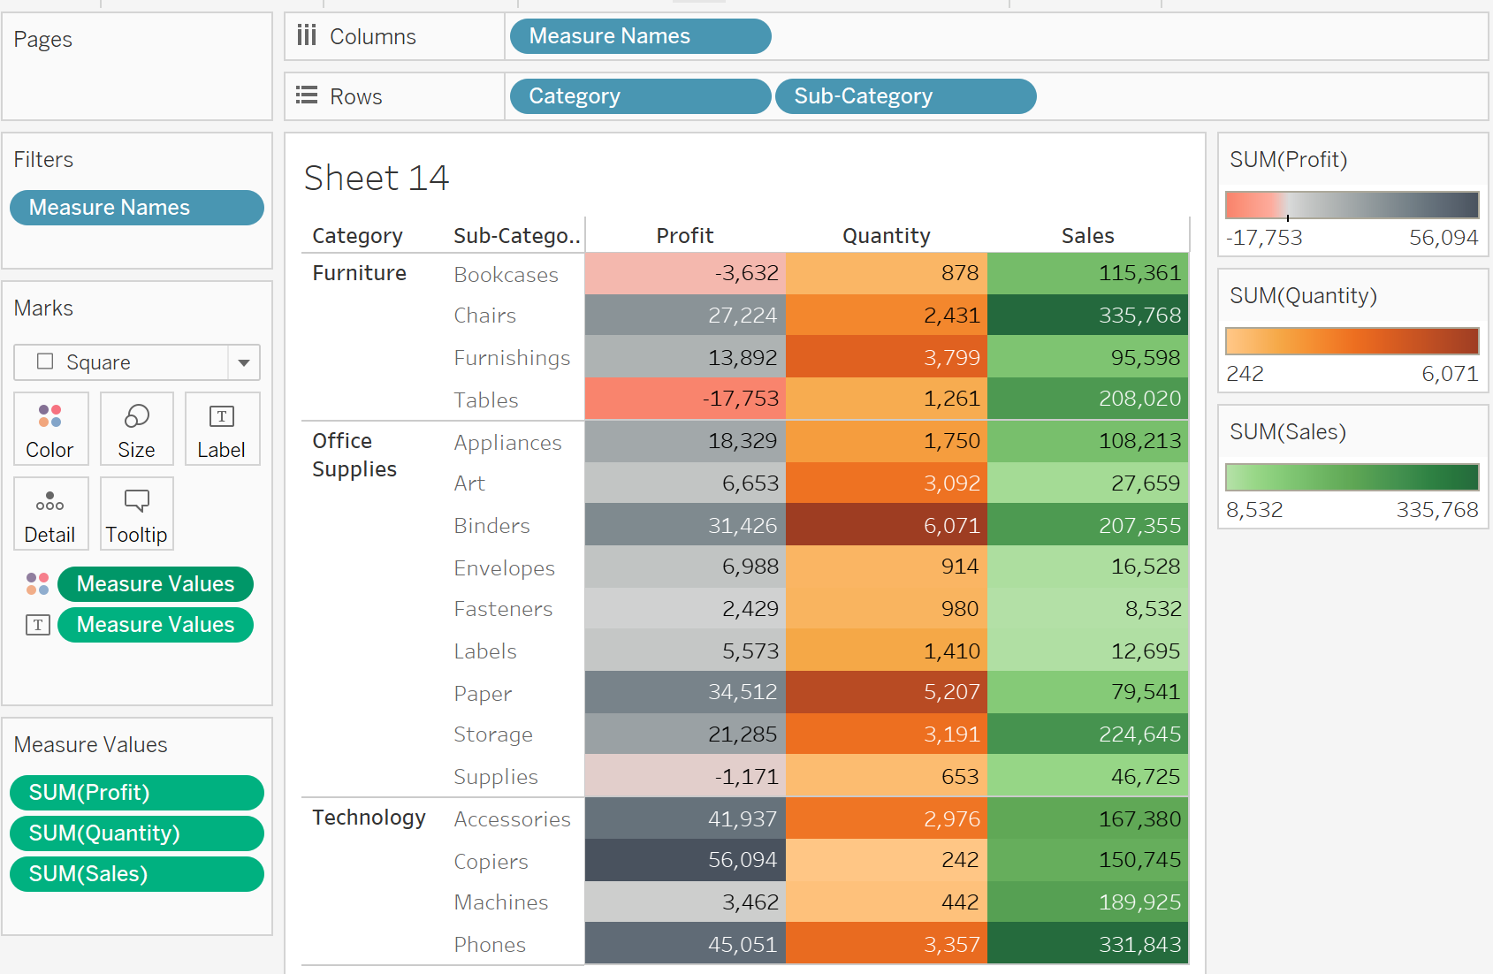Select the Category pill in Rows
Image resolution: width=1493 pixels, height=974 pixels.
point(640,96)
